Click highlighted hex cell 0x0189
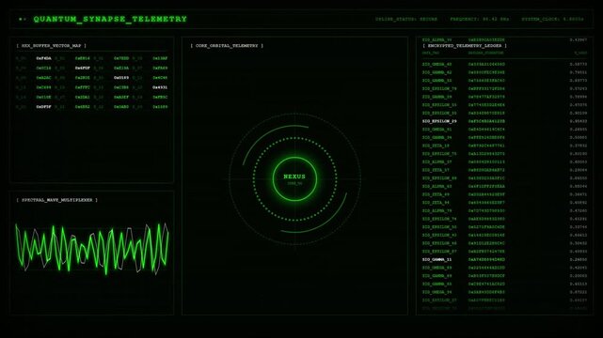Viewport: 603px width, 338px height. coord(121,78)
